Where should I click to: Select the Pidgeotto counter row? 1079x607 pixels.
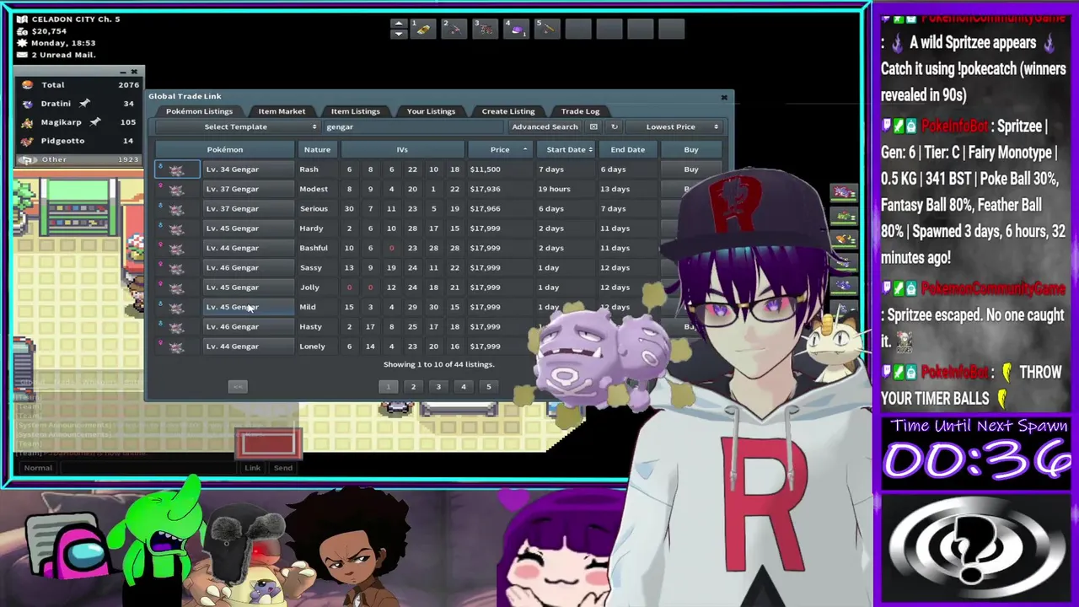coord(79,141)
